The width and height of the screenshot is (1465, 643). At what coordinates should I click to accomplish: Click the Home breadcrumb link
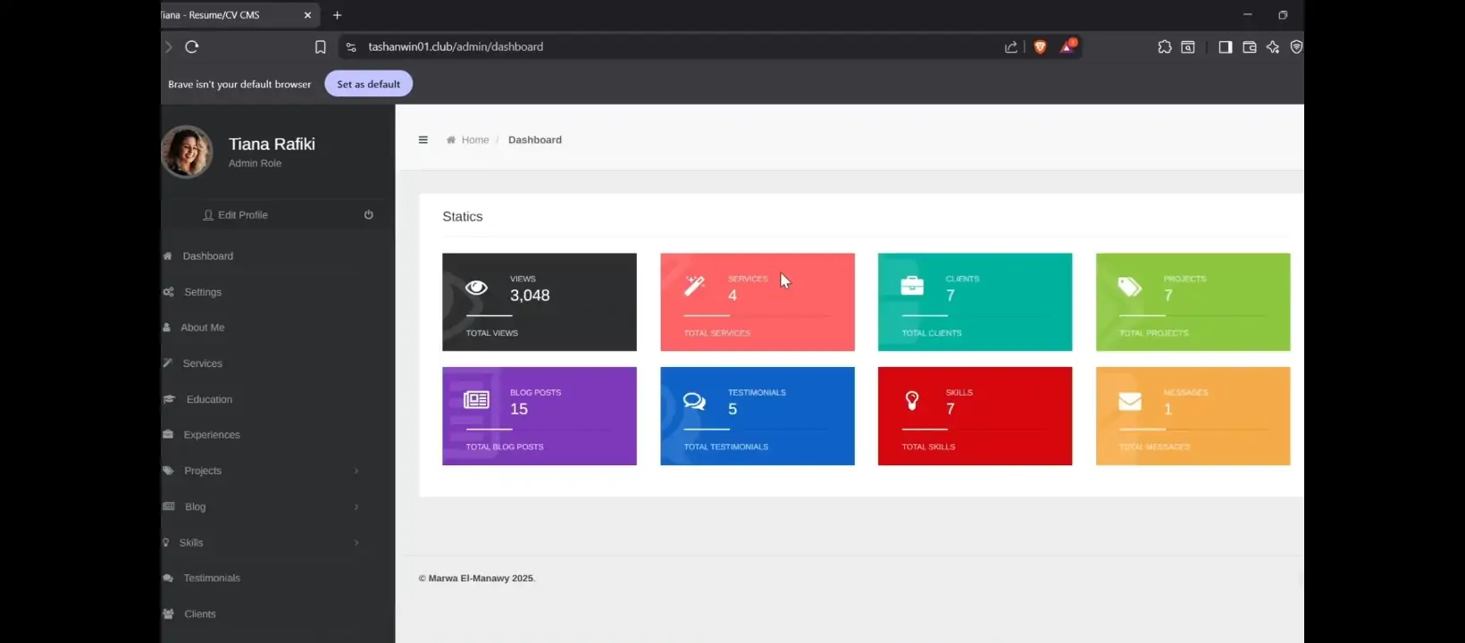click(474, 140)
